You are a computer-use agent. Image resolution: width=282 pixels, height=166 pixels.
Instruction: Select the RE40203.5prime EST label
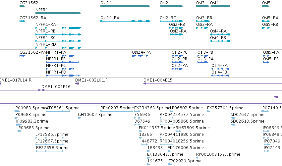click(x=117, y=108)
